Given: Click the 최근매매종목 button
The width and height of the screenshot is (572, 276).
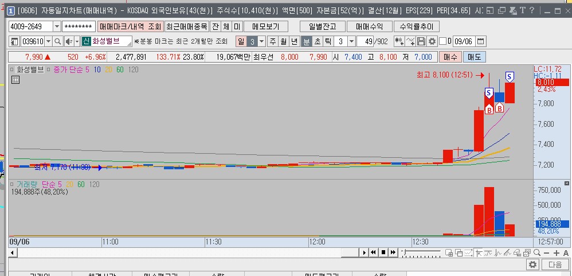Looking at the screenshot, I should point(187,26).
